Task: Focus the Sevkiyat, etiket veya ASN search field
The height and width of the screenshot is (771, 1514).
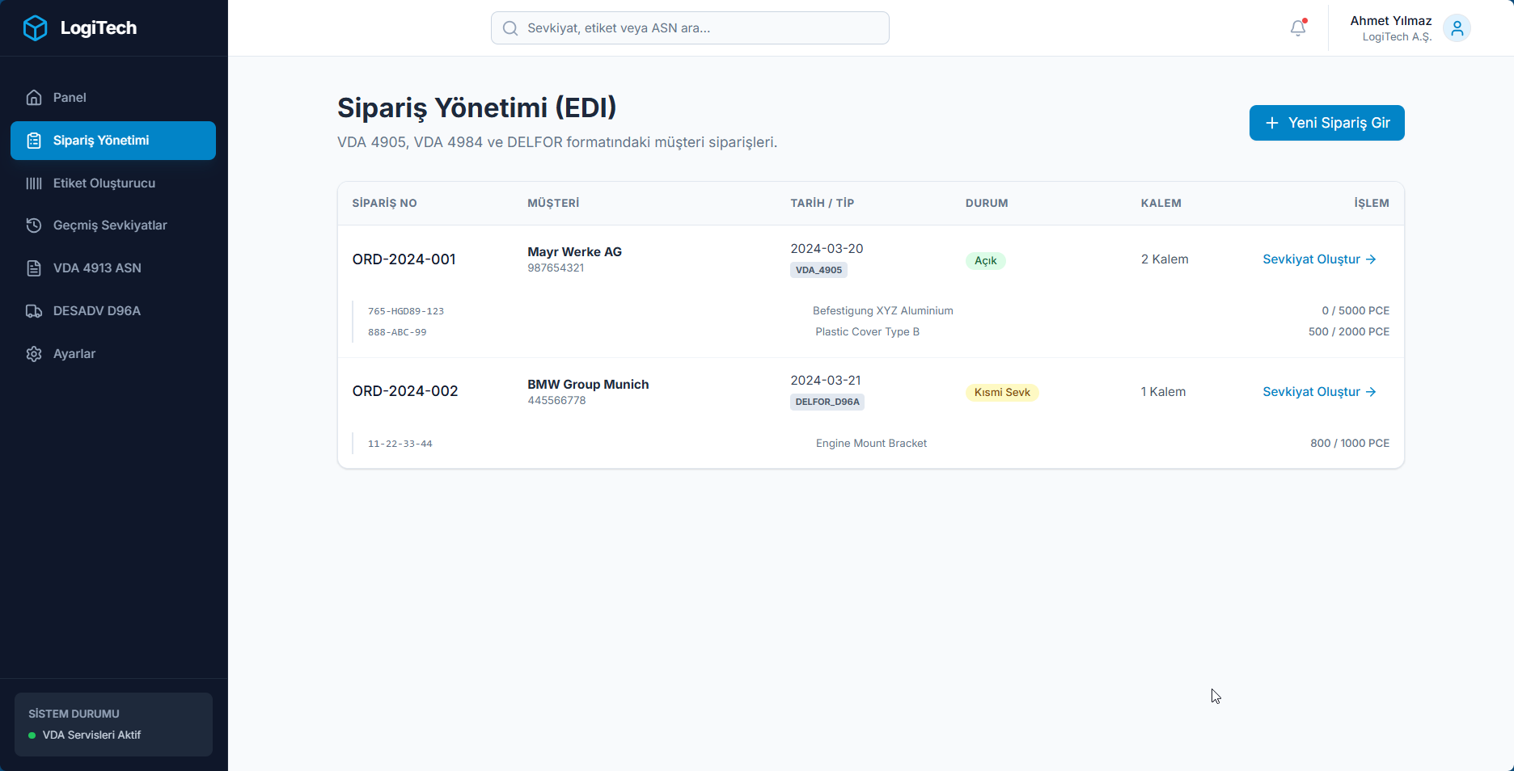Action: [x=690, y=28]
